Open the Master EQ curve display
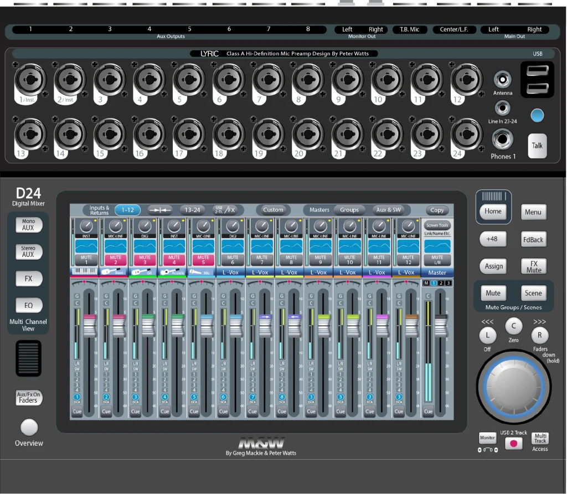567x494 pixels. (437, 246)
